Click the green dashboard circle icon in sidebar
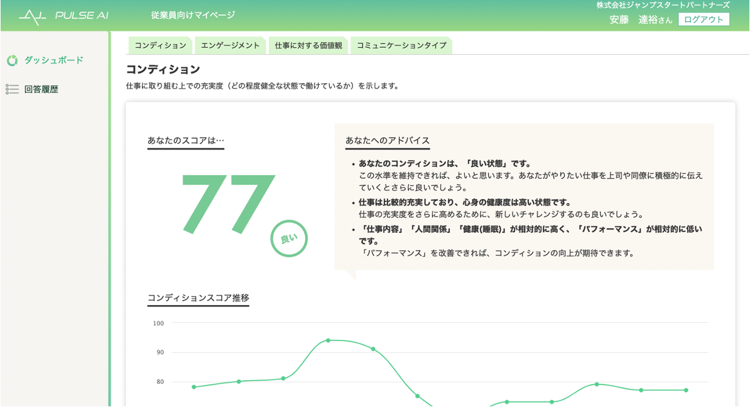 [x=12, y=61]
